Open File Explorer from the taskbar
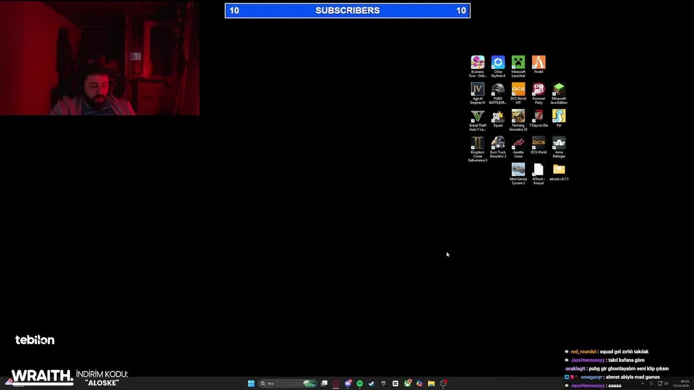This screenshot has height=390, width=694. [x=431, y=383]
